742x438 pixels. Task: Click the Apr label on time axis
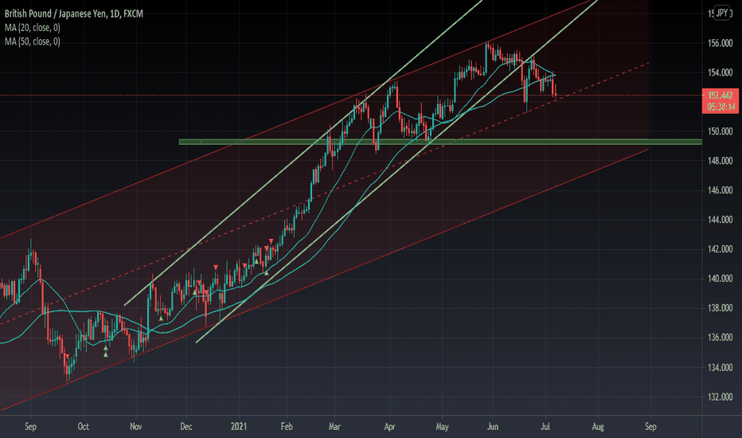(x=389, y=427)
